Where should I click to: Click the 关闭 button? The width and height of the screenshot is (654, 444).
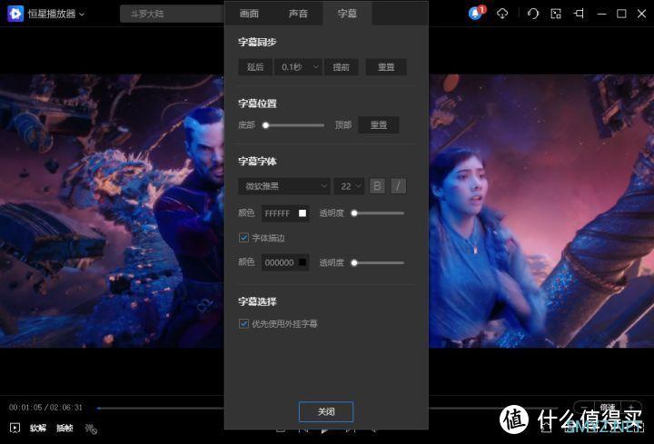point(326,412)
